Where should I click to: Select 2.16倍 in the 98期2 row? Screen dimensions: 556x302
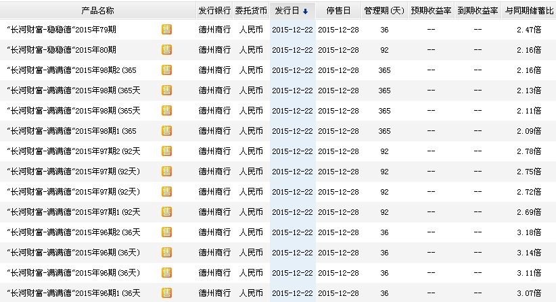(529, 70)
